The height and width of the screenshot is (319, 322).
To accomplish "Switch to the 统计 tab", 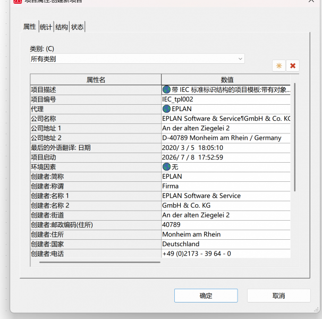I will click(46, 27).
